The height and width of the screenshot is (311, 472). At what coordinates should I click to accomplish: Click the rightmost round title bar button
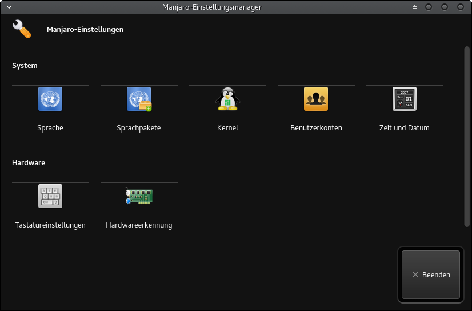tap(461, 7)
